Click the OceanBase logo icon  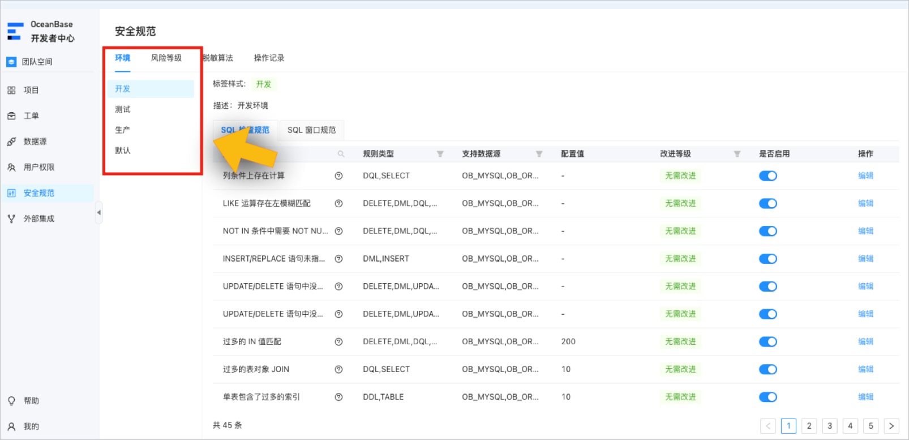pos(15,31)
